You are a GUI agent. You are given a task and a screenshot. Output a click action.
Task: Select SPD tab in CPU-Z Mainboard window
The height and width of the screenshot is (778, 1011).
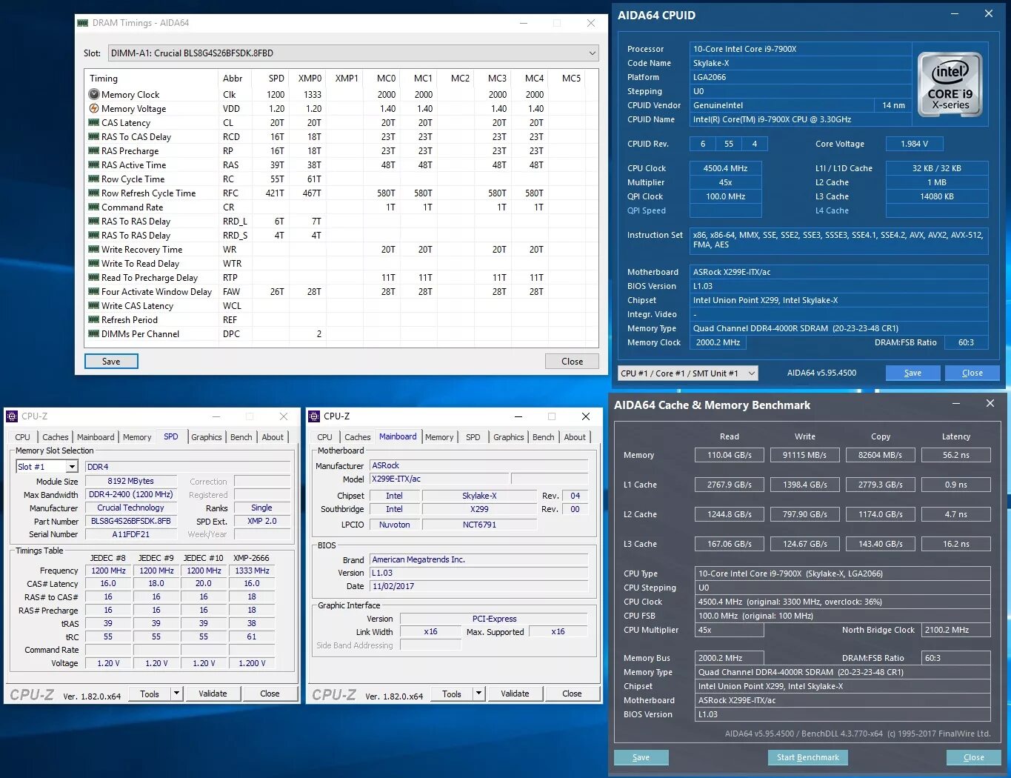tap(473, 438)
